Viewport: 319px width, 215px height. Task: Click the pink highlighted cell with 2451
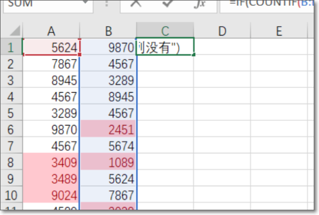[108, 128]
